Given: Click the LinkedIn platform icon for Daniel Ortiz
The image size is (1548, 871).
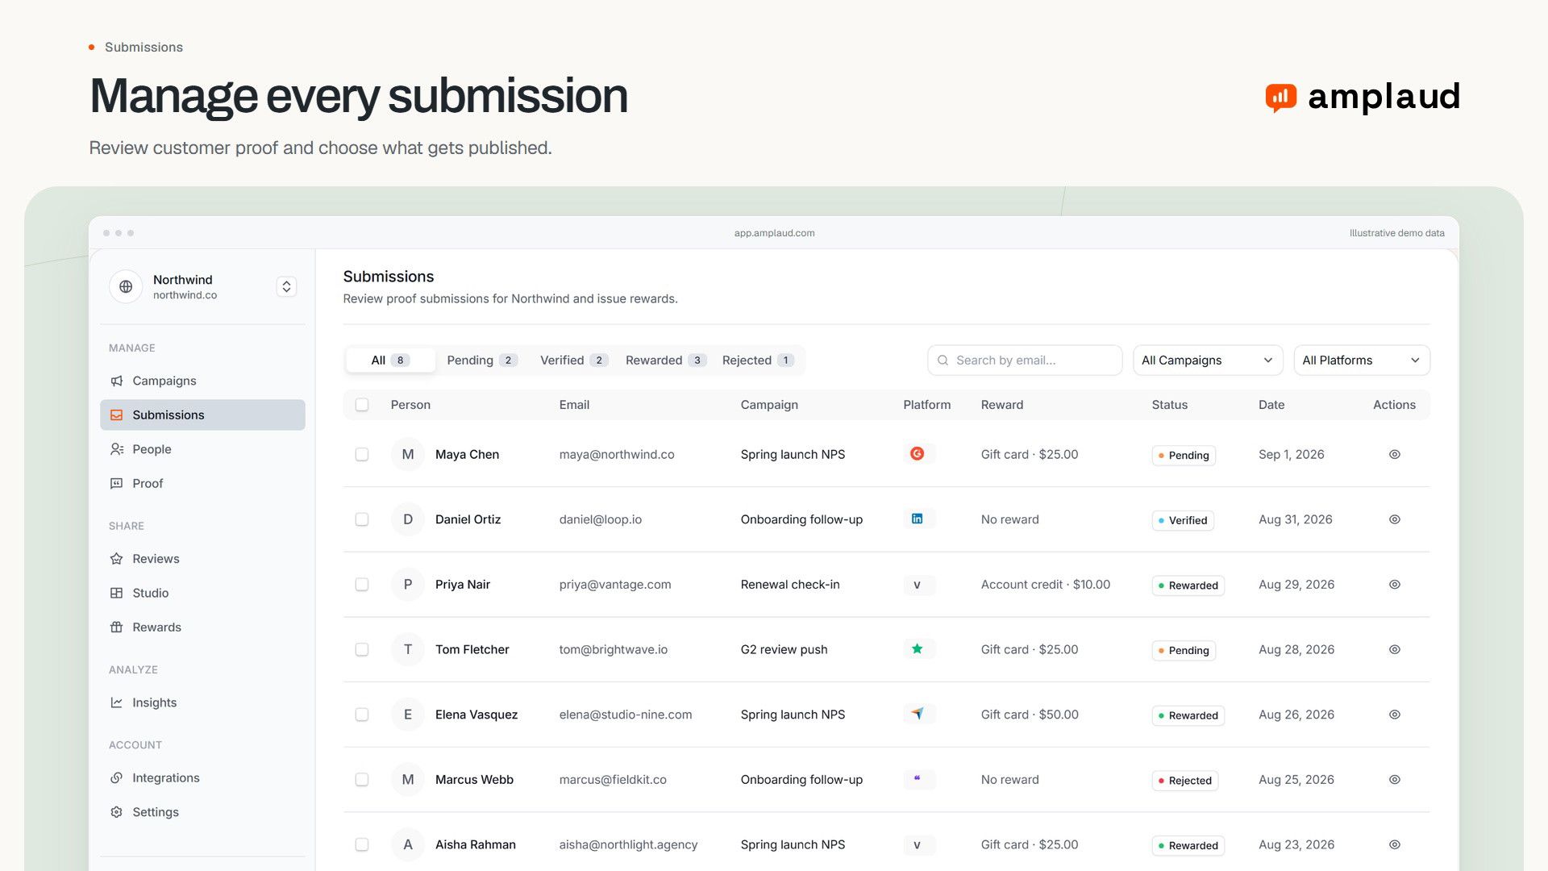Looking at the screenshot, I should (917, 519).
